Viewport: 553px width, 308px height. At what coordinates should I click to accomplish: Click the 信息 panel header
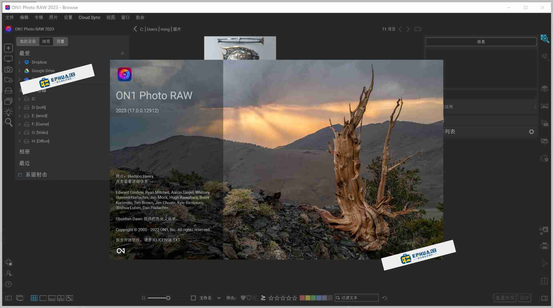point(481,42)
